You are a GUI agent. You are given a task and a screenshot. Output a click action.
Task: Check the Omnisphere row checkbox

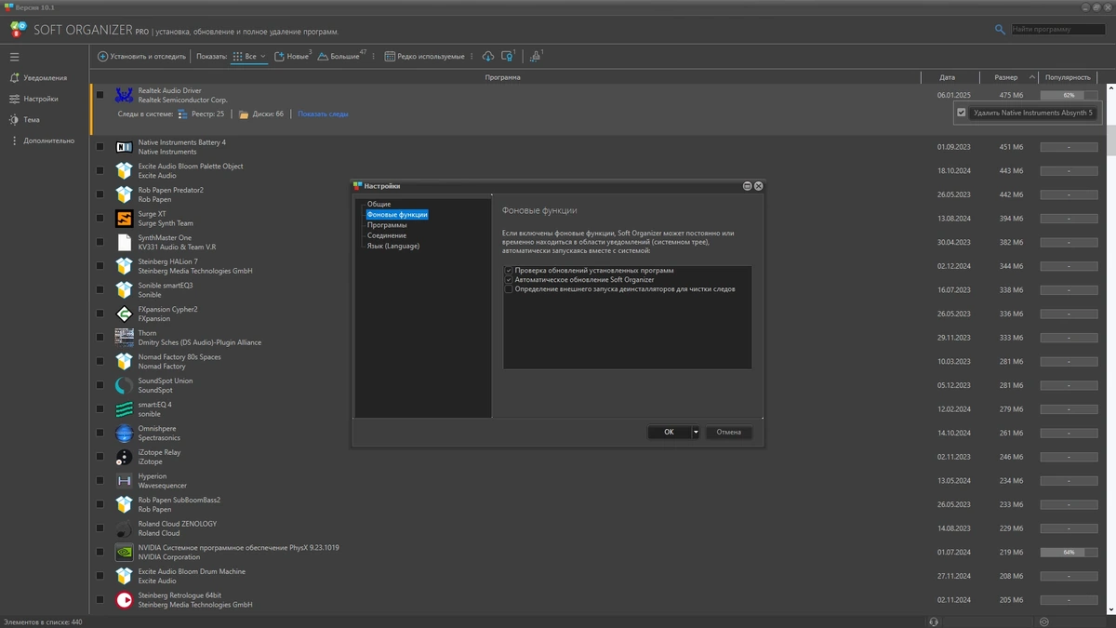[x=100, y=434]
